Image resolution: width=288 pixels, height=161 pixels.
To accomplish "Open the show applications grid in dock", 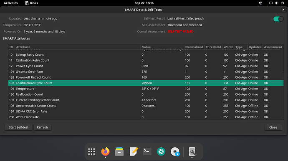I will coord(91,151).
